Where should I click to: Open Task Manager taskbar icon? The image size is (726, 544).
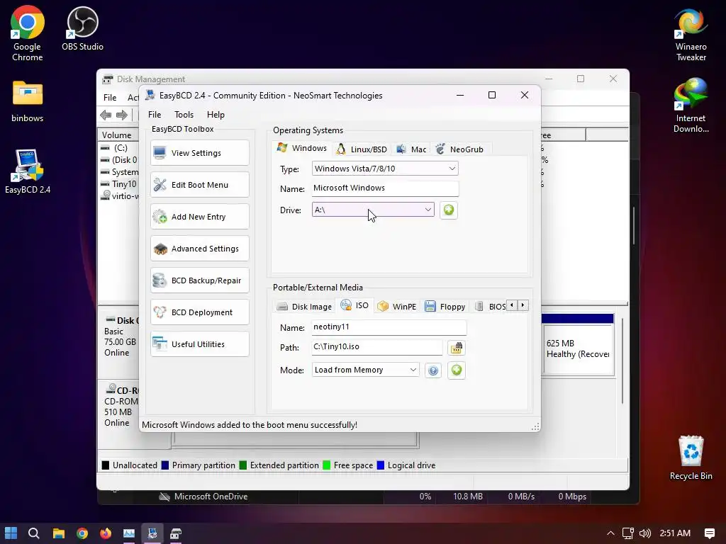[x=129, y=533]
